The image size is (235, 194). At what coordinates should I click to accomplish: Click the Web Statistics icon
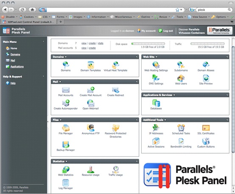tap(66, 169)
